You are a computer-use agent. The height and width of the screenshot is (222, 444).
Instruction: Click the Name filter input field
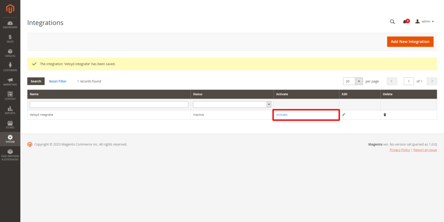pos(109,105)
